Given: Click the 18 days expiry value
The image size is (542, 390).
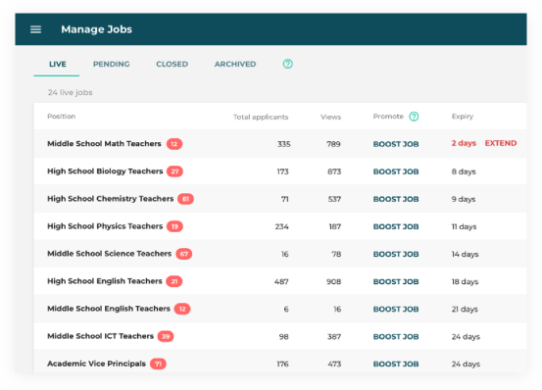Looking at the screenshot, I should tap(465, 281).
